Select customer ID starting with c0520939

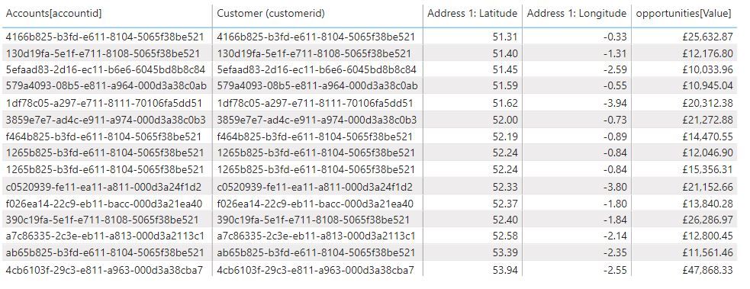point(315,187)
